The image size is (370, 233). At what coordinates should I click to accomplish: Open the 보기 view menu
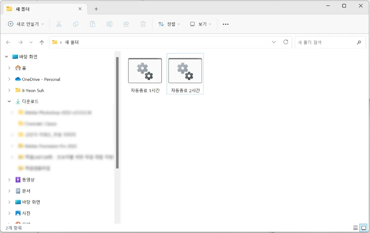tap(201, 24)
